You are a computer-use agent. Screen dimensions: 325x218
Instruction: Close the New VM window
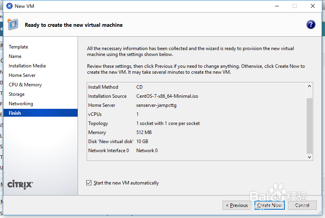[313, 6]
